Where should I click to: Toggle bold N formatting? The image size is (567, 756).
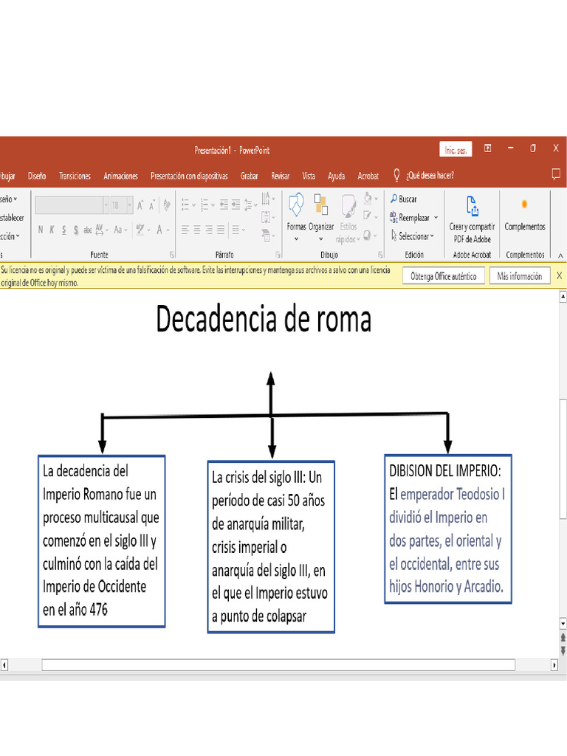click(41, 230)
